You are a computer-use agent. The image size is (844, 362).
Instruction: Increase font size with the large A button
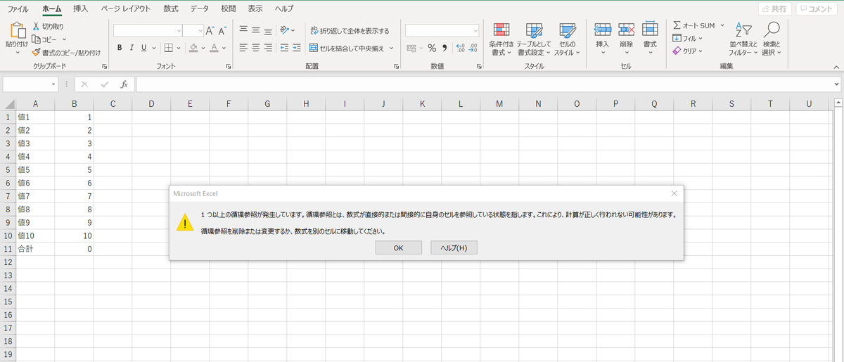pos(210,31)
